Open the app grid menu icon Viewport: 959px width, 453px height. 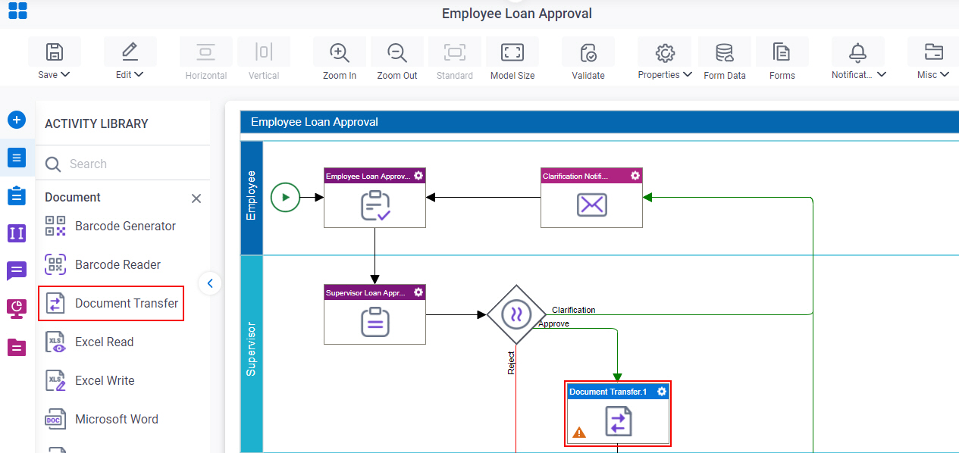17,11
